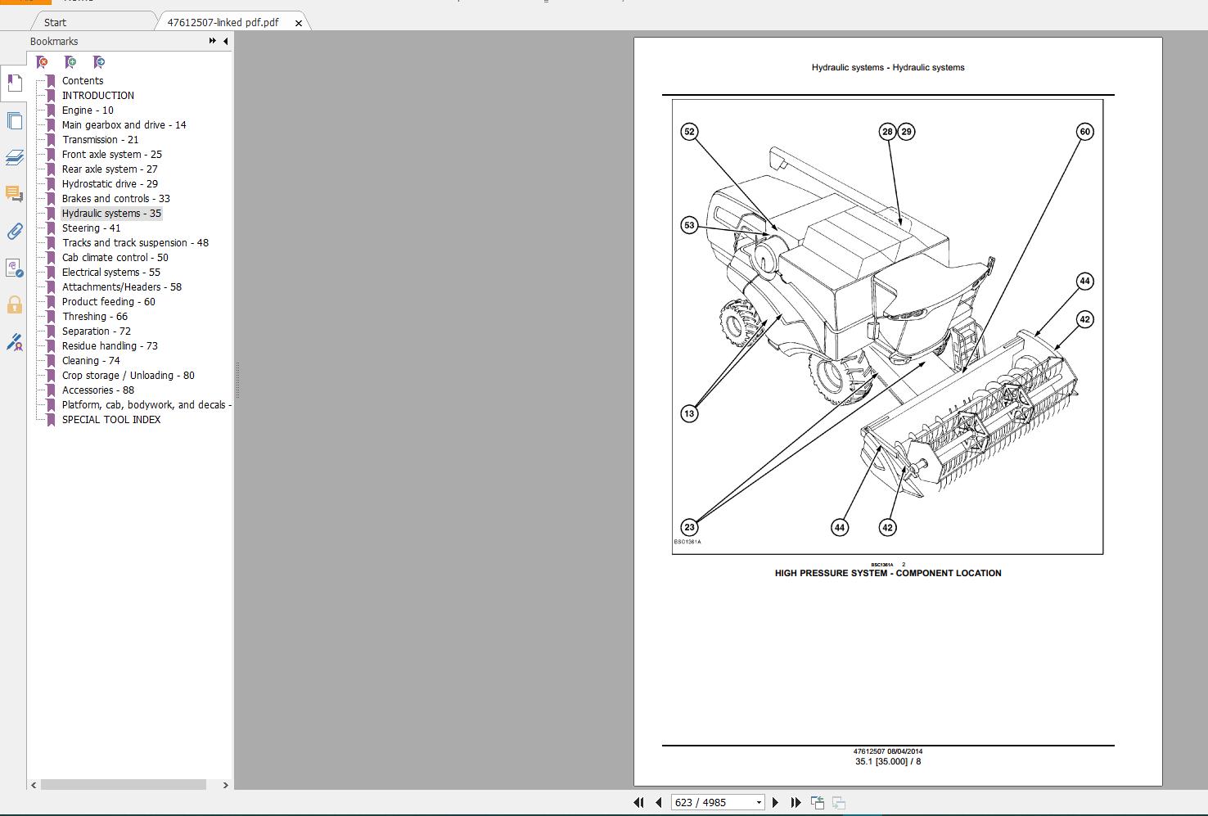Open the digital sign pen panel
This screenshot has height=816, width=1208.
(x=14, y=342)
